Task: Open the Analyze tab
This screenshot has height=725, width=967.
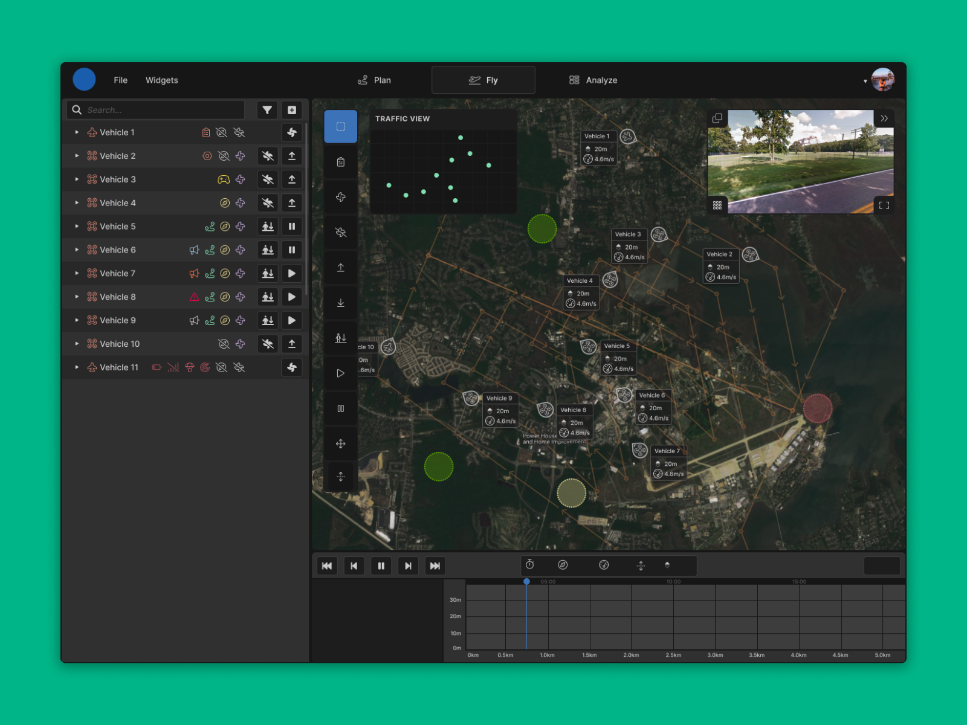Action: (x=593, y=80)
